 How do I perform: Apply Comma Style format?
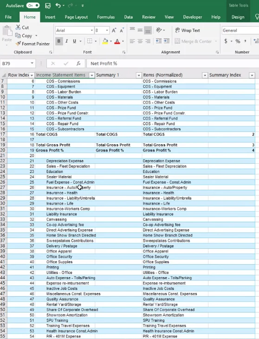246,41
